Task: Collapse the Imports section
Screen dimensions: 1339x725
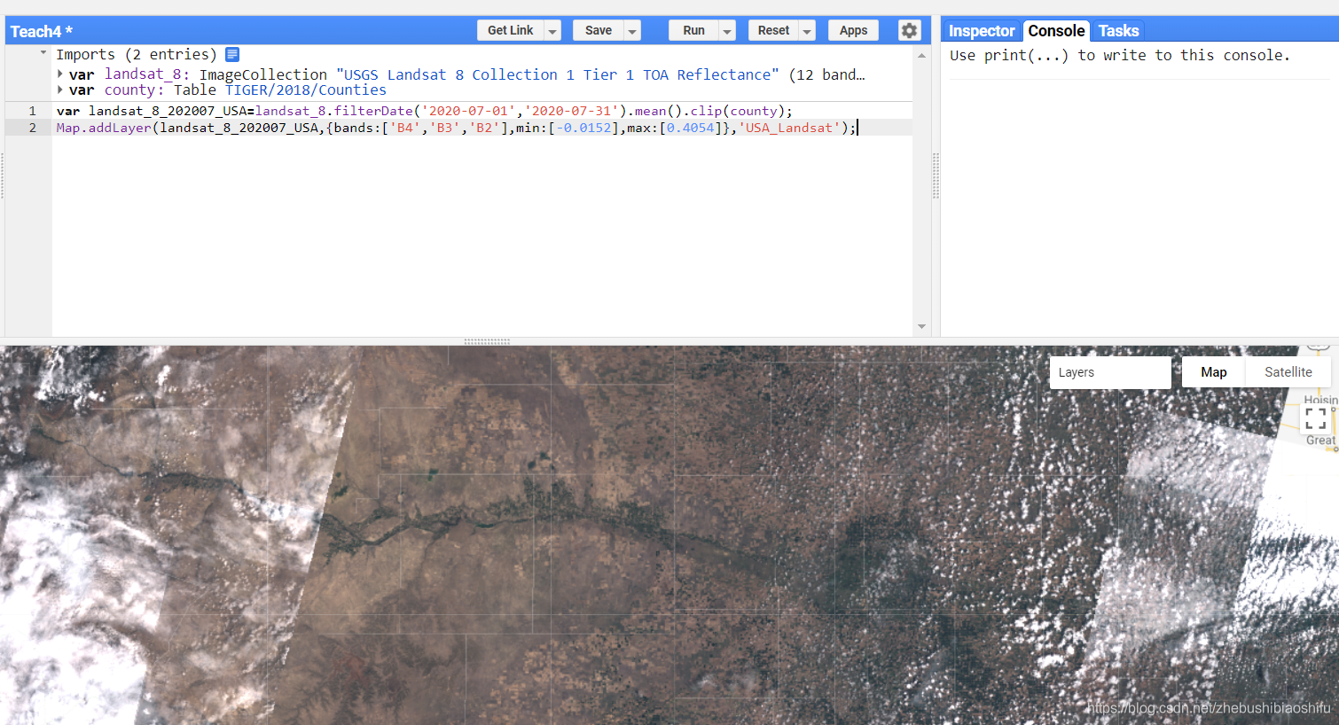Action: 41,53
